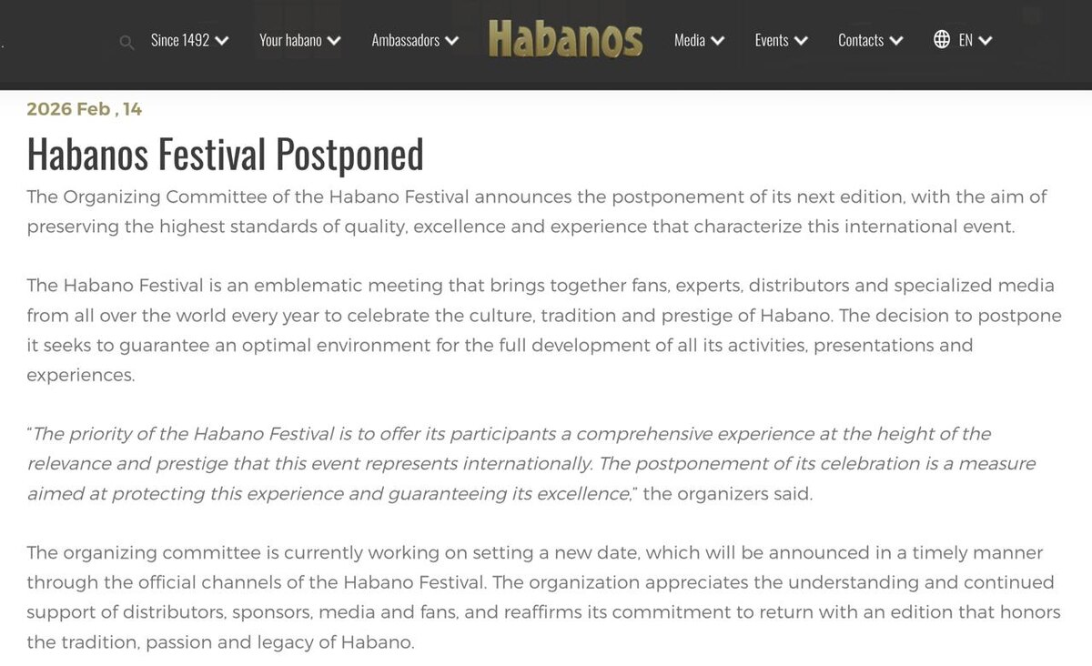
Task: Click the Habanos Festival Postponed headline
Action: point(225,154)
